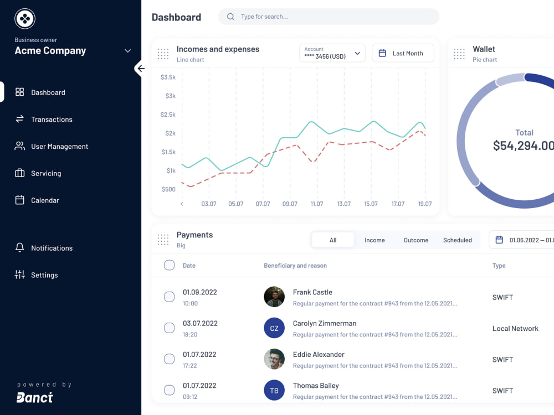The height and width of the screenshot is (415, 554).
Task: Open Dashboard in the sidebar menu
Action: coord(48,92)
